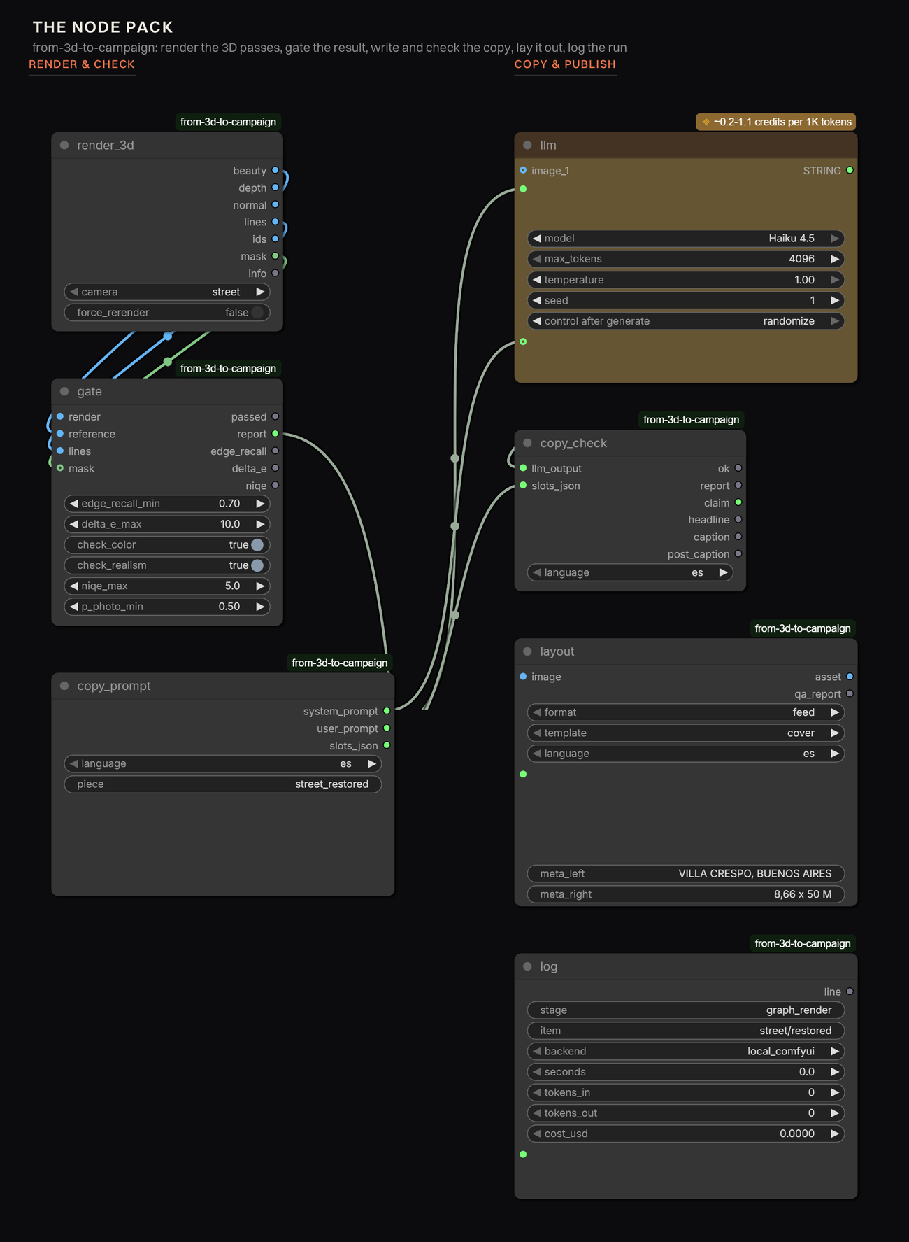The width and height of the screenshot is (909, 1242).
Task: Open the control after generate combo
Action: coord(686,320)
